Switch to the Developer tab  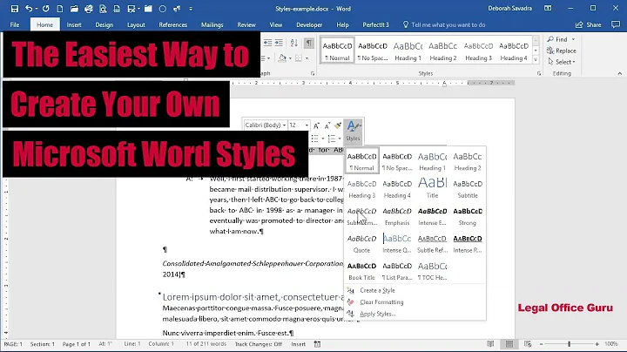click(x=309, y=24)
